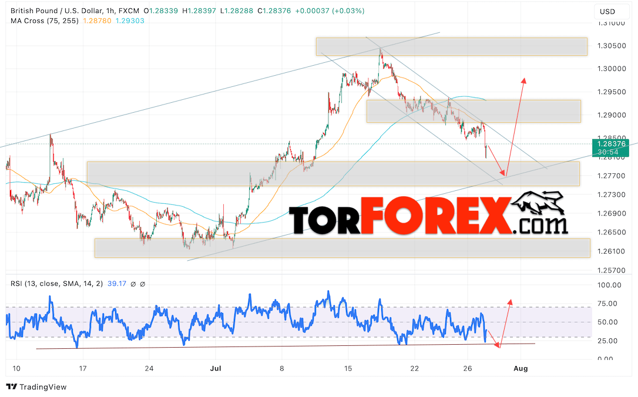Click price axis label 1.27300

612,195
